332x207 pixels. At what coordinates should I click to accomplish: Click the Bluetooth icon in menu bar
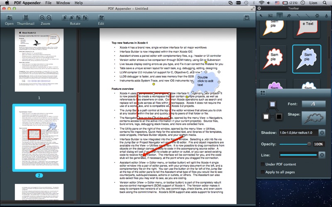tap(254, 3)
